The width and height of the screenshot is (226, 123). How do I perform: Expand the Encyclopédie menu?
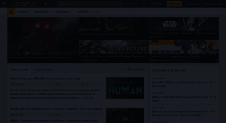(x=43, y=12)
